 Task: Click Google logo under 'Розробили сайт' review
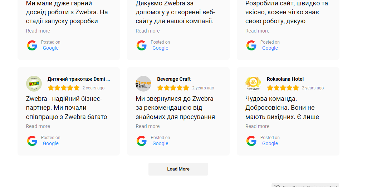coord(251,45)
